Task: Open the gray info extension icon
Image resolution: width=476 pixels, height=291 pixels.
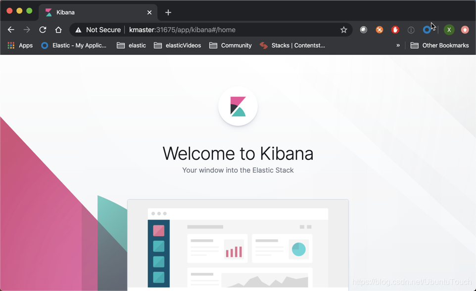Action: (411, 30)
